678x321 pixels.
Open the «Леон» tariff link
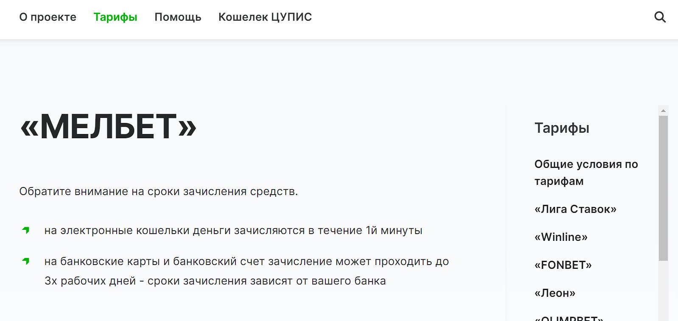(555, 293)
